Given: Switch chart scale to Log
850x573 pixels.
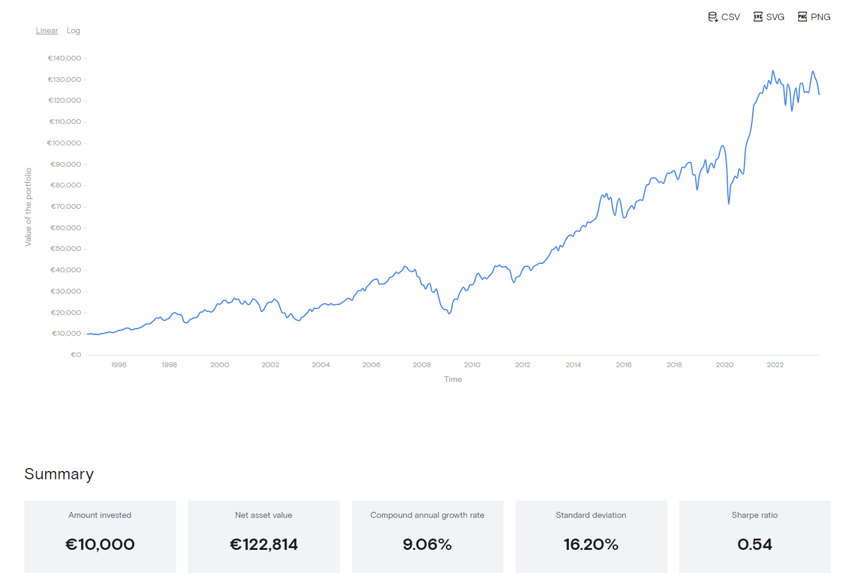Looking at the screenshot, I should [73, 31].
